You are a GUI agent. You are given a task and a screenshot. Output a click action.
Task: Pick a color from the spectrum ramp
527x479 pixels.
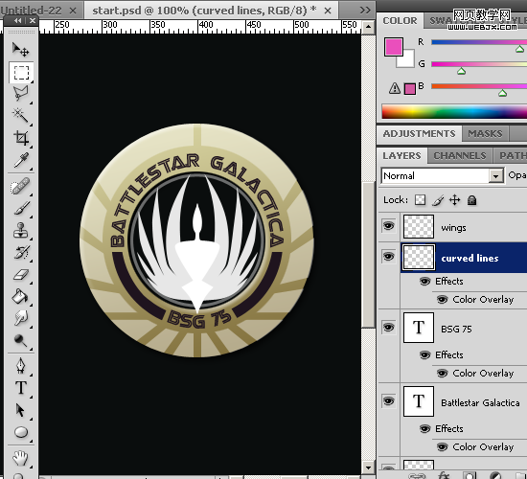tap(454, 111)
